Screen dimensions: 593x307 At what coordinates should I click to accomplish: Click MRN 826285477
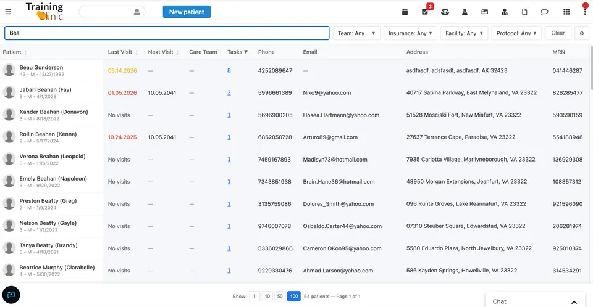coord(567,93)
